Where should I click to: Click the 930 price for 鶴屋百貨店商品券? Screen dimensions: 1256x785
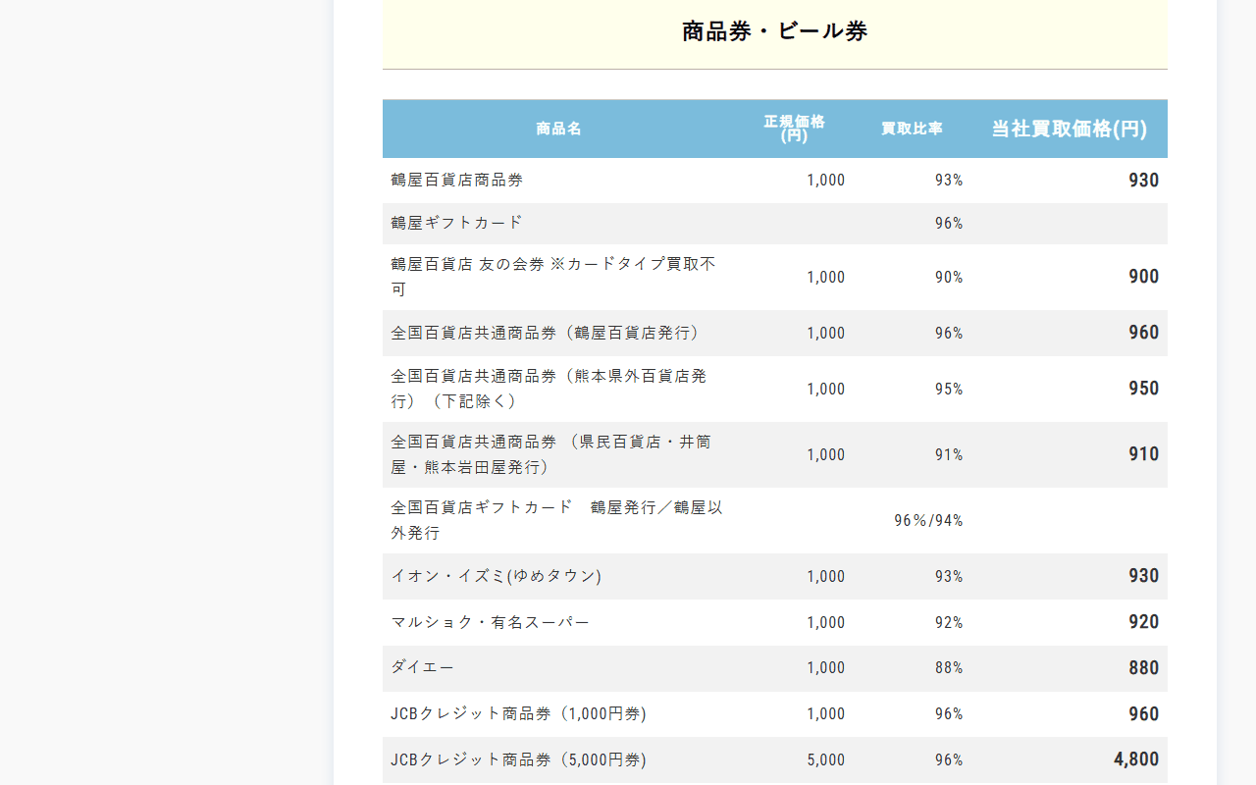click(1143, 181)
